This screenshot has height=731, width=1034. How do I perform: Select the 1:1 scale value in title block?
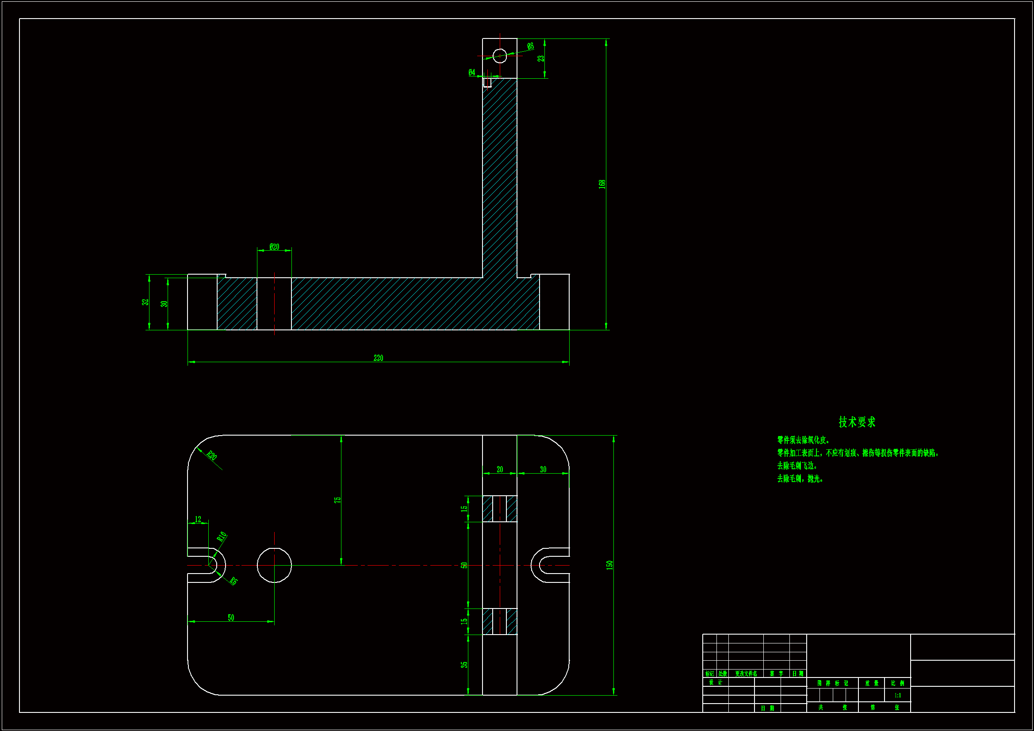coord(897,696)
